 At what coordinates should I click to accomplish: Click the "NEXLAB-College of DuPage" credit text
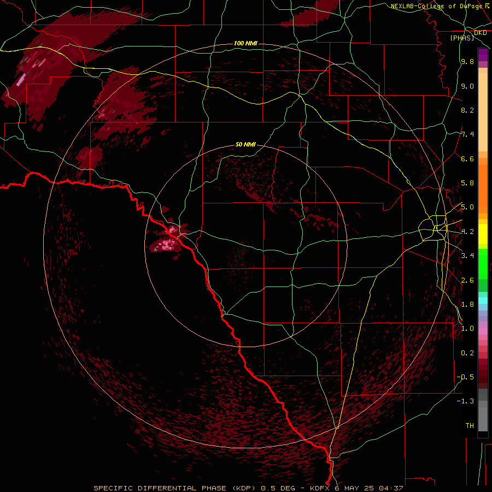(x=437, y=6)
